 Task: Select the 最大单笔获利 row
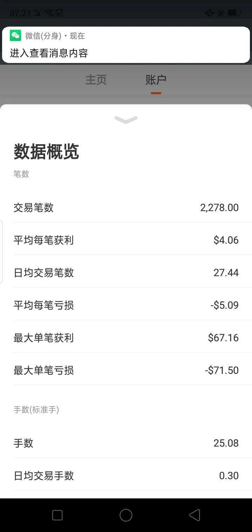click(x=126, y=338)
